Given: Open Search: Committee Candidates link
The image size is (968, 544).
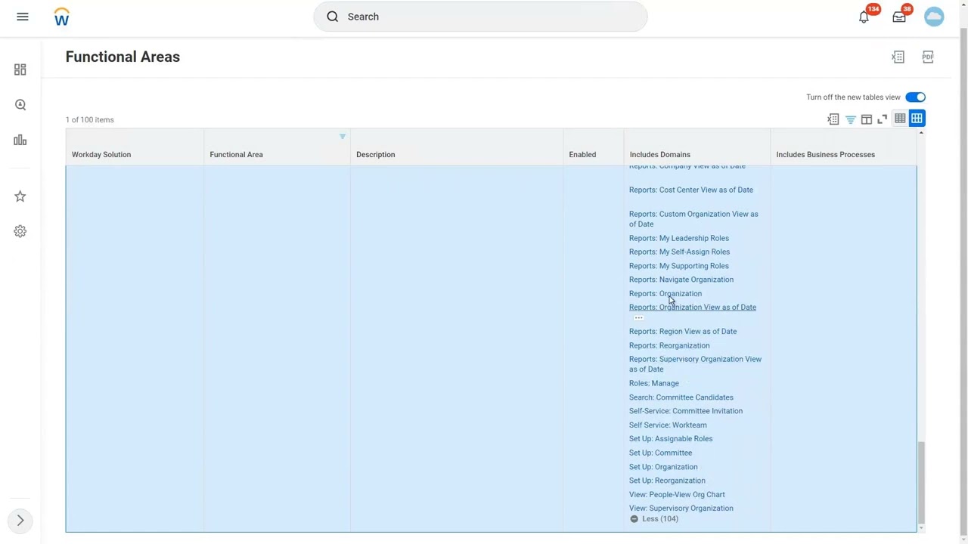Looking at the screenshot, I should click(x=681, y=397).
